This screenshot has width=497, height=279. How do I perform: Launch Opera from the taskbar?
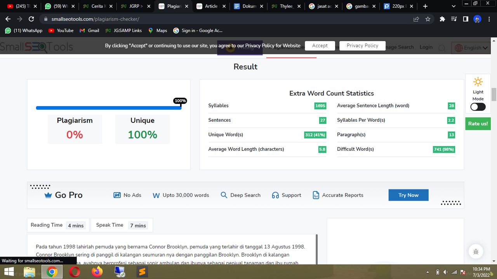75,272
